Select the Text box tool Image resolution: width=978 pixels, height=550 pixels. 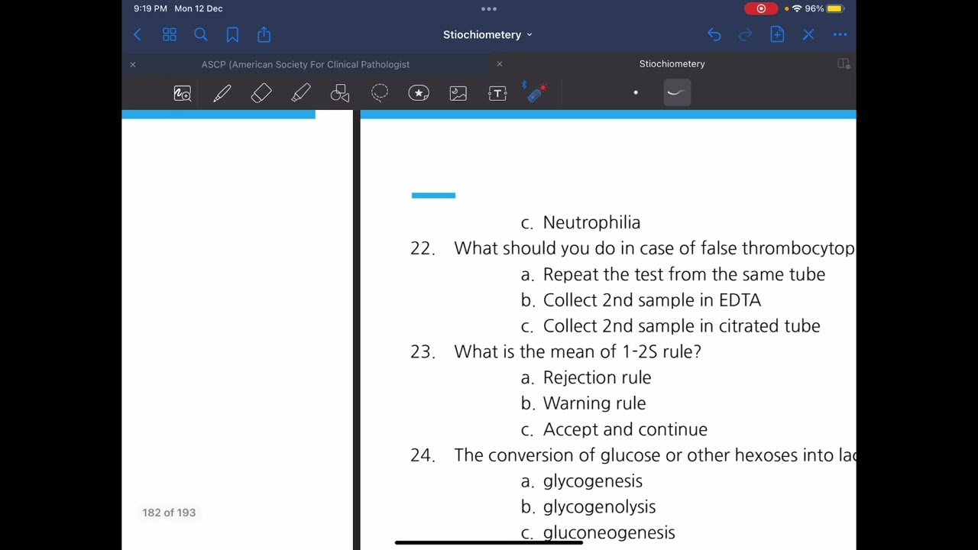(x=497, y=93)
